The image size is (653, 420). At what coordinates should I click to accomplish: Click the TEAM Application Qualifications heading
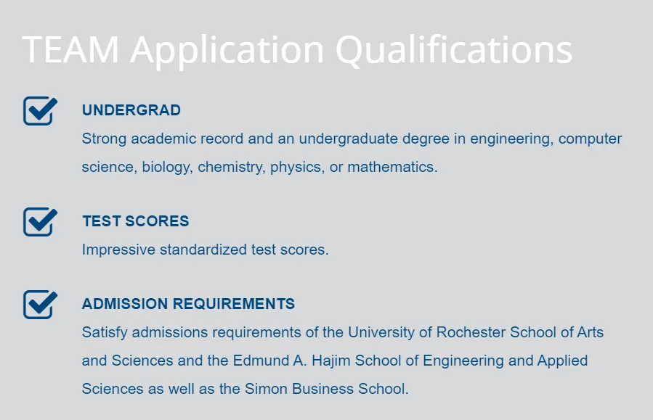pyautogui.click(x=297, y=49)
